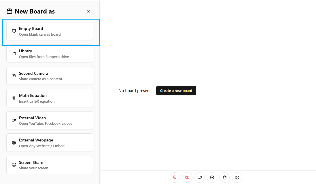Turn on the camera in bottom toolbar
The height and width of the screenshot is (184, 316).
187,177
